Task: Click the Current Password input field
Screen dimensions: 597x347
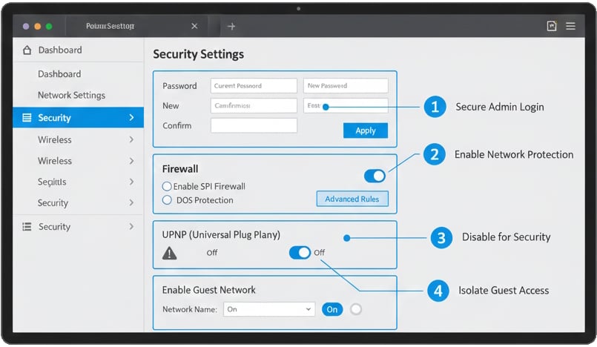Action: click(254, 86)
